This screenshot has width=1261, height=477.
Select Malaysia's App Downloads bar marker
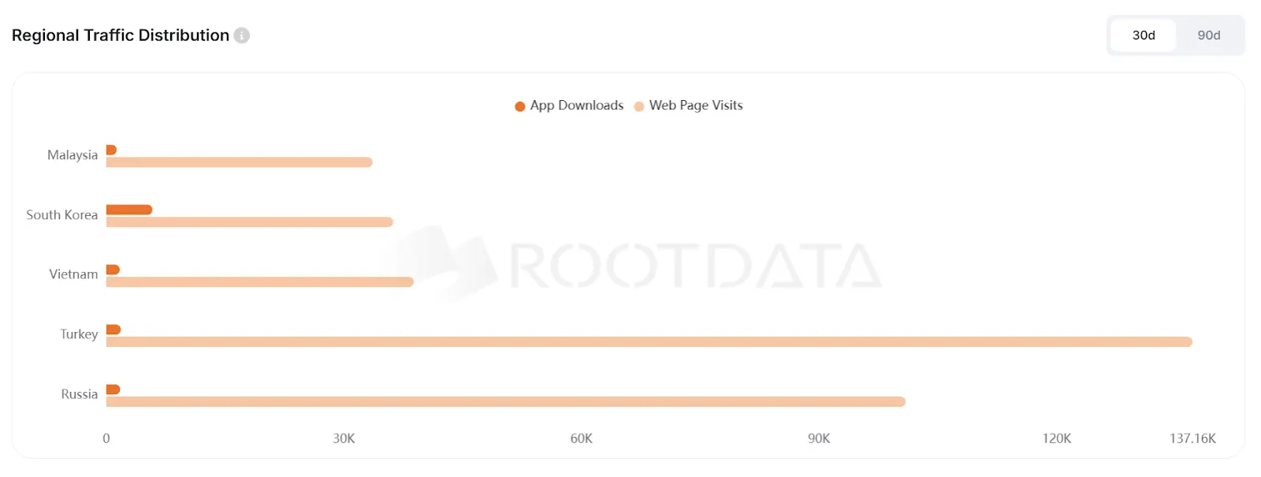tap(110, 149)
